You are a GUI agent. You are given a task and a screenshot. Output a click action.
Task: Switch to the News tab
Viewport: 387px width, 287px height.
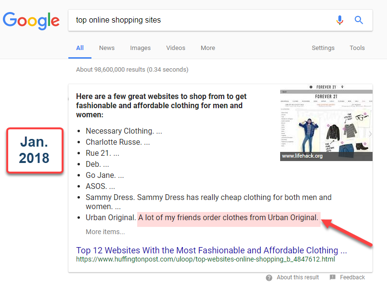pyautogui.click(x=107, y=48)
